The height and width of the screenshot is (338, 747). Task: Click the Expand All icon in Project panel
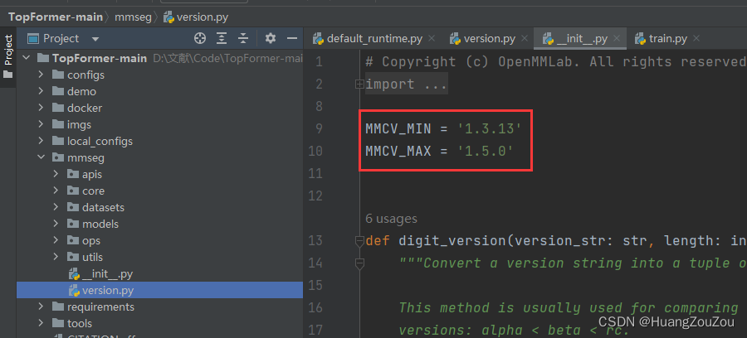222,38
